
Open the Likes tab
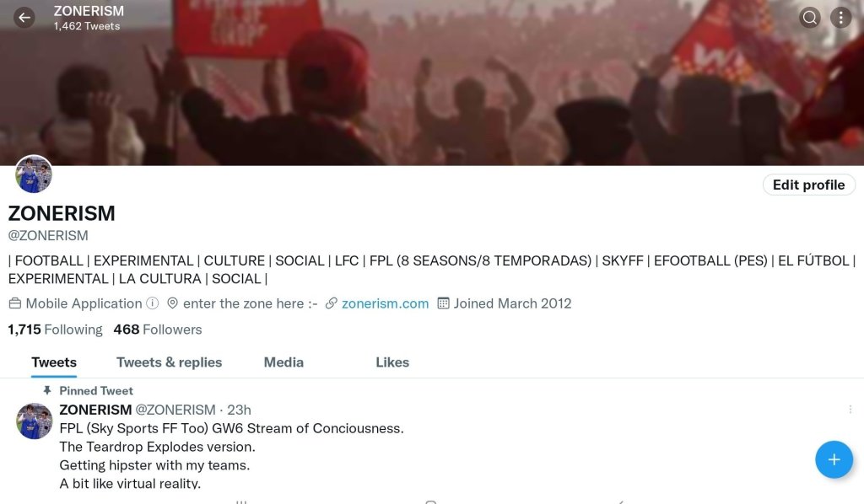[x=392, y=362]
